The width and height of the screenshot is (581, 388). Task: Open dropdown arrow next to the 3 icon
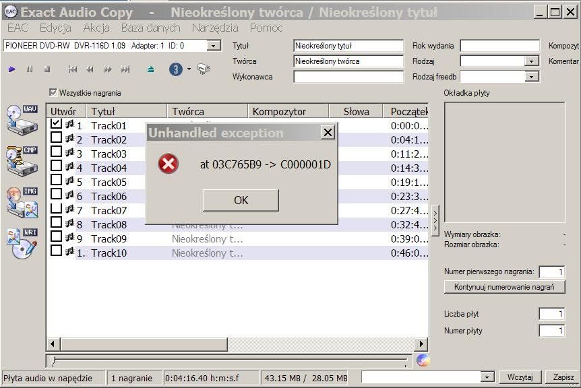[189, 69]
